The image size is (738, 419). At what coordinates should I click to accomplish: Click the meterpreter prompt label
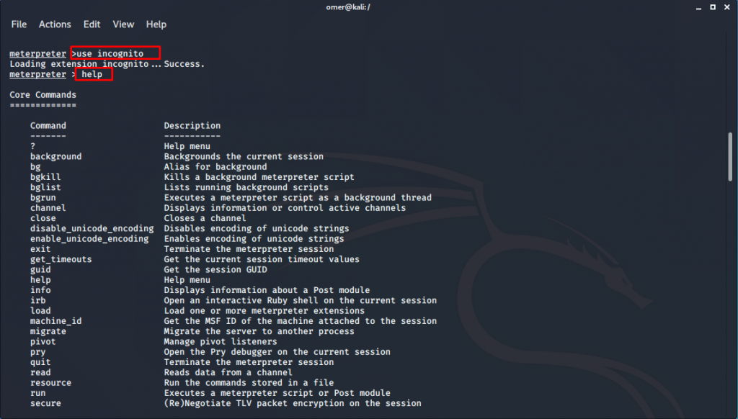click(x=37, y=53)
